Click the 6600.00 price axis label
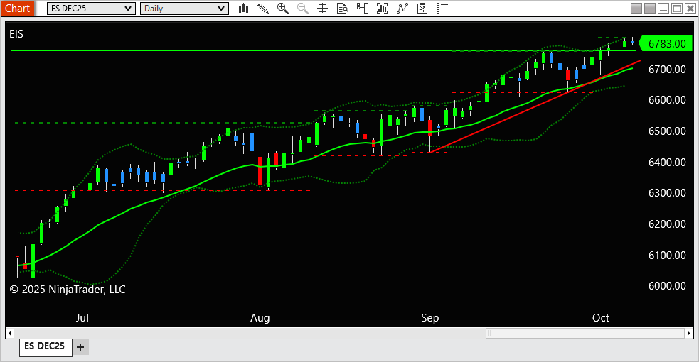 (667, 100)
